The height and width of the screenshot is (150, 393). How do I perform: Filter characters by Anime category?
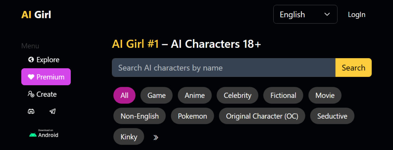coord(194,96)
